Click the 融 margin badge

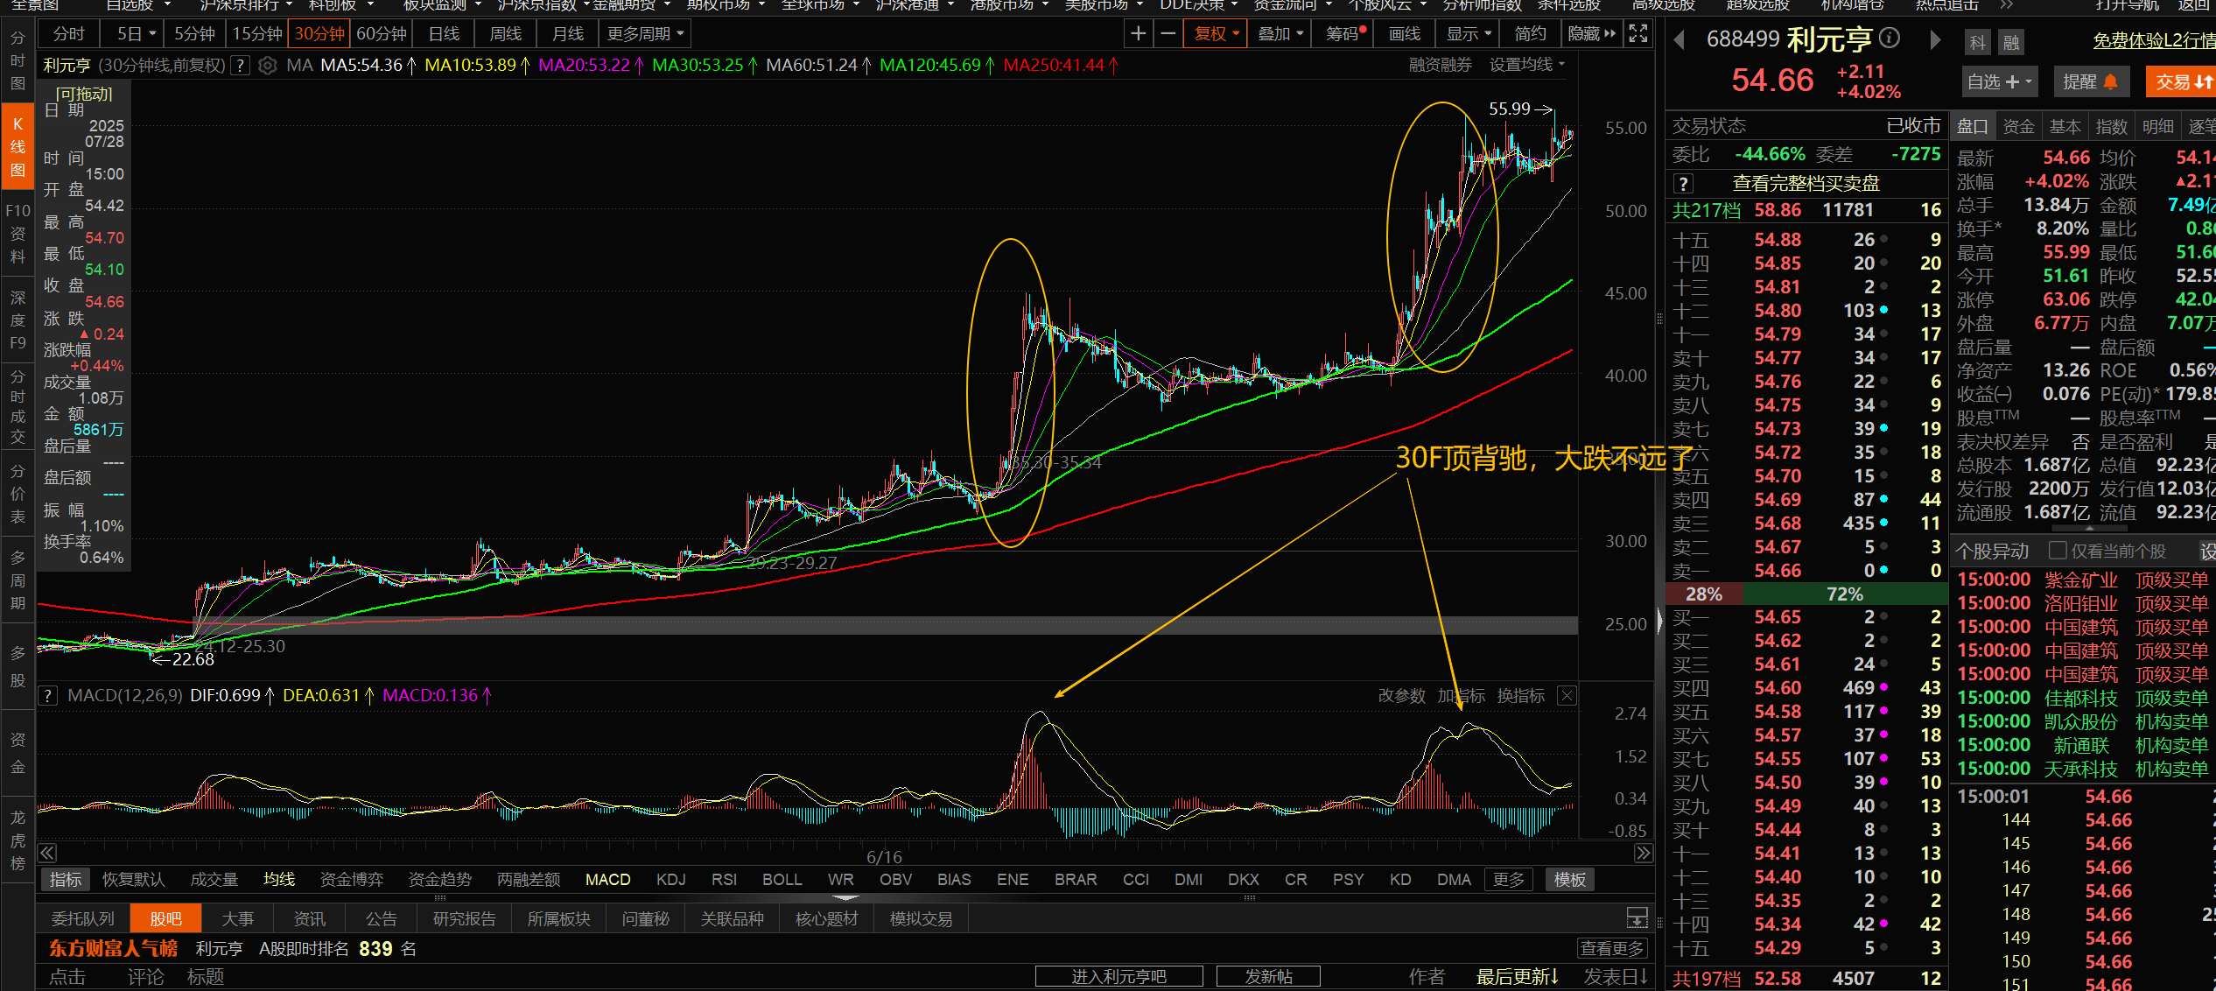point(2010,42)
